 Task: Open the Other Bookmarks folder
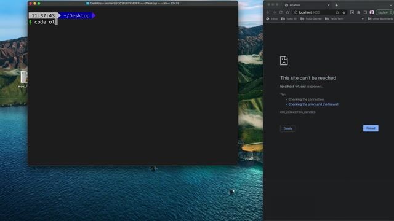(x=380, y=19)
